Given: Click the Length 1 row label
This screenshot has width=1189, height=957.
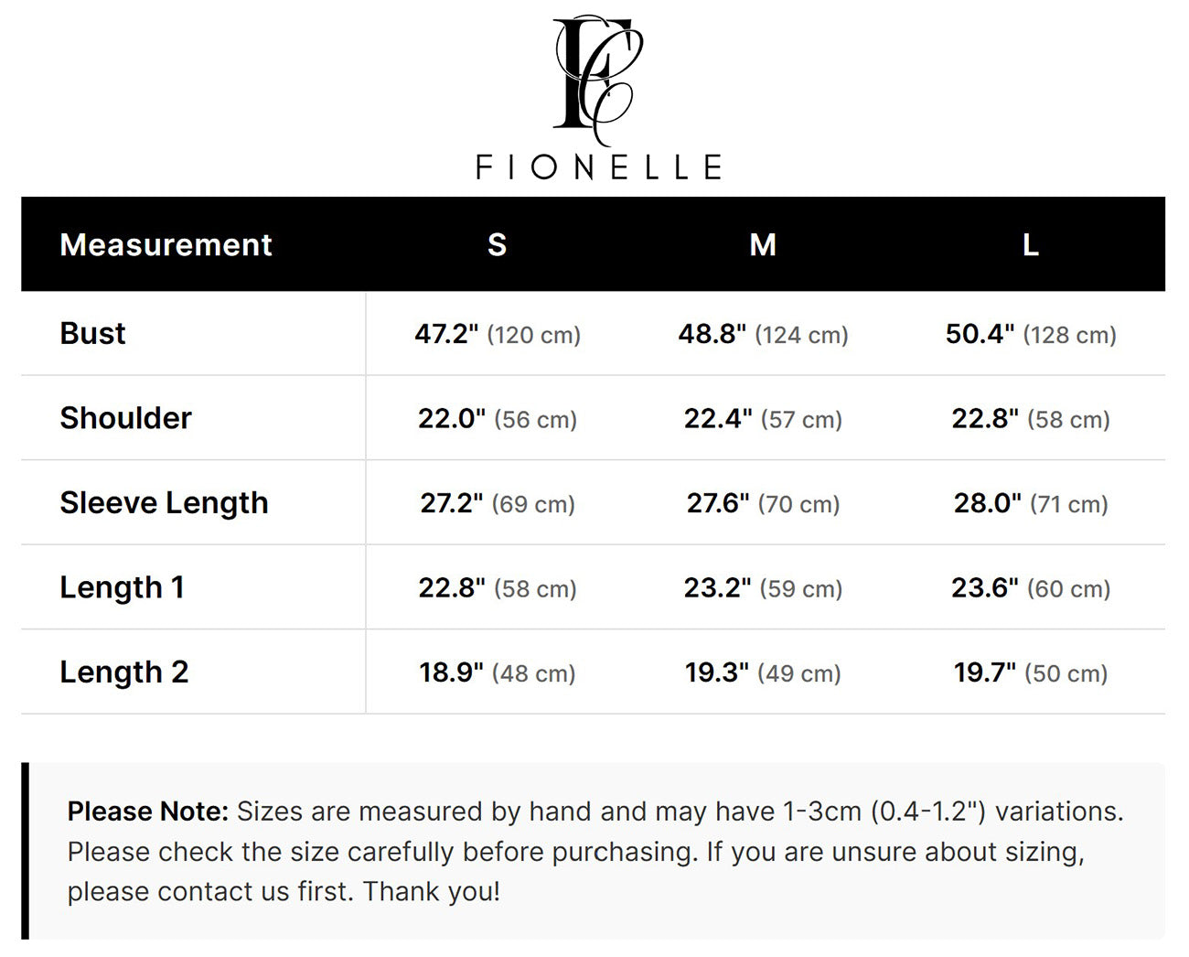Looking at the screenshot, I should coord(122,587).
